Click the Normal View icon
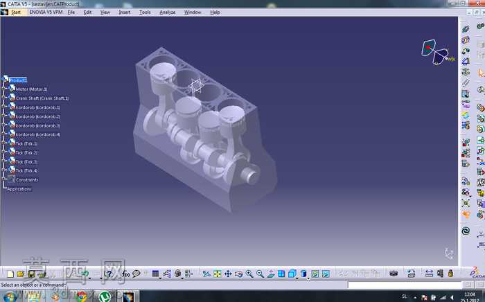The image size is (485, 302). [271, 274]
